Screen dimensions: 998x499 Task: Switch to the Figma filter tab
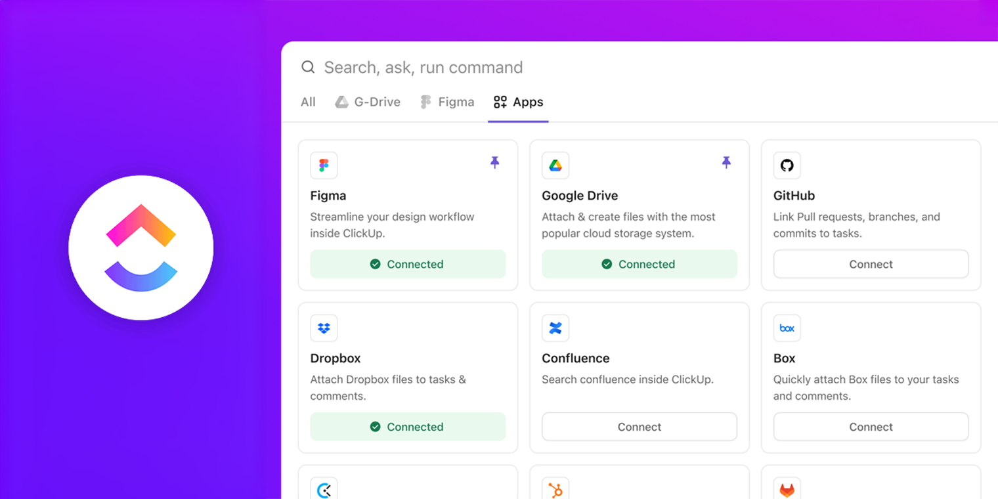tap(447, 102)
